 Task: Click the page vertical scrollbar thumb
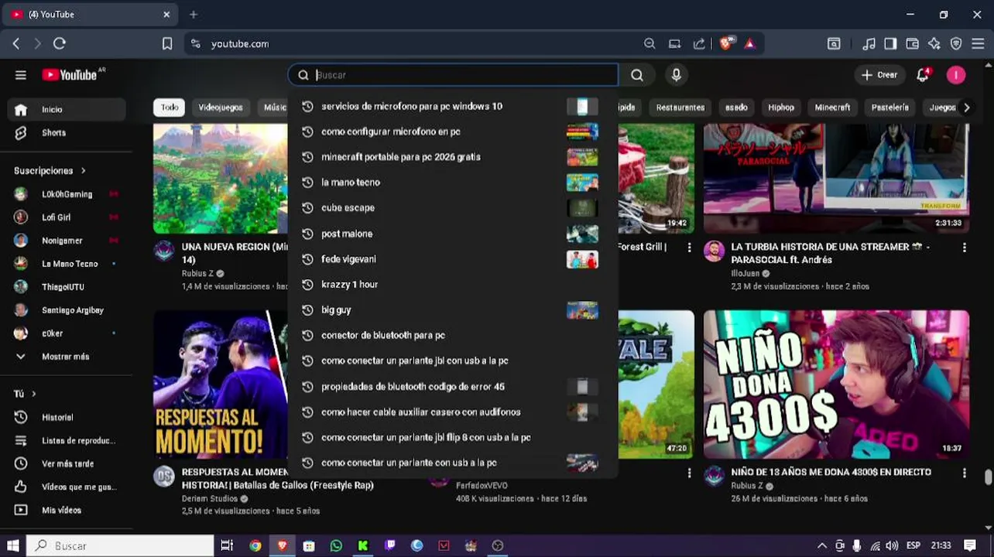tap(989, 477)
